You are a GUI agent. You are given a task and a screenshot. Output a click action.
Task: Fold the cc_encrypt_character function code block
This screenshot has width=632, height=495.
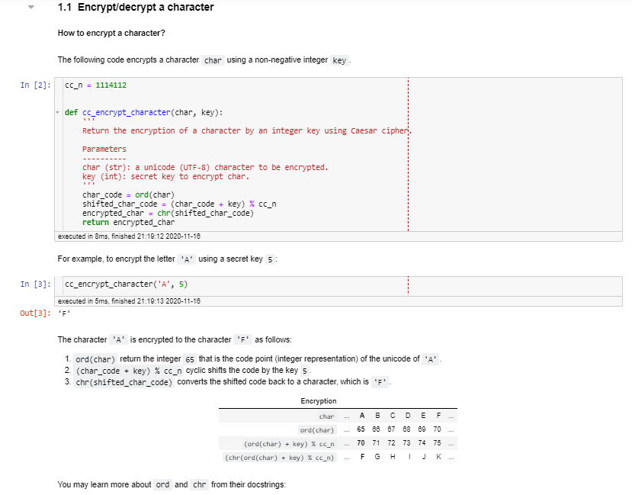[x=59, y=112]
